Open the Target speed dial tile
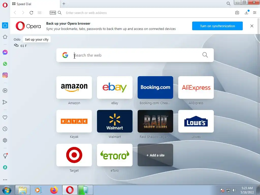This screenshot has width=260, height=195. 74,155
